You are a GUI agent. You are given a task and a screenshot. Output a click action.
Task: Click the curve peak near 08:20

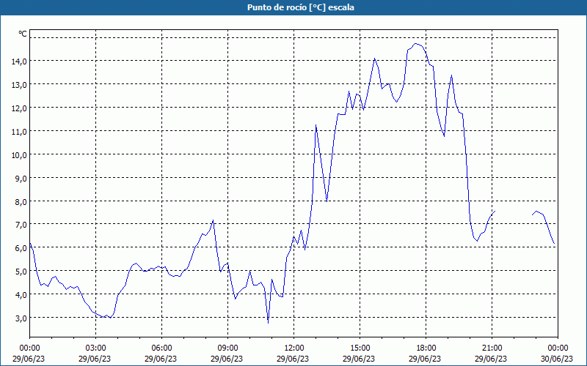click(213, 220)
